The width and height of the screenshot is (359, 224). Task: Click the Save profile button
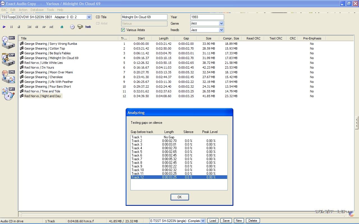click(226, 221)
